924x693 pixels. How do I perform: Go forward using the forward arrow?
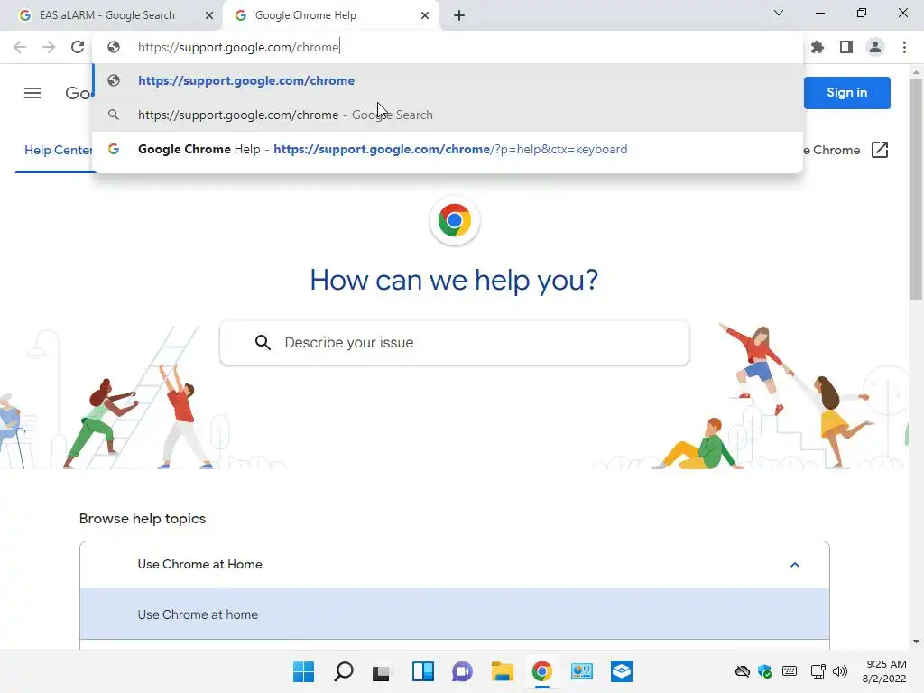click(49, 47)
